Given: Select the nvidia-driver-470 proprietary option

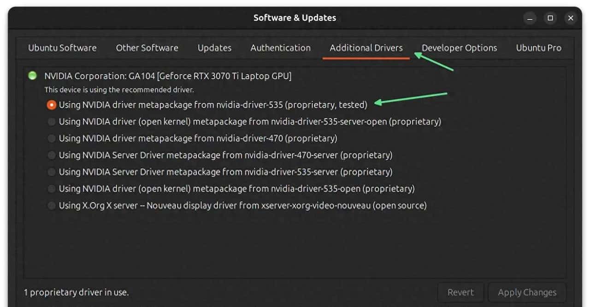Looking at the screenshot, I should click(x=52, y=139).
